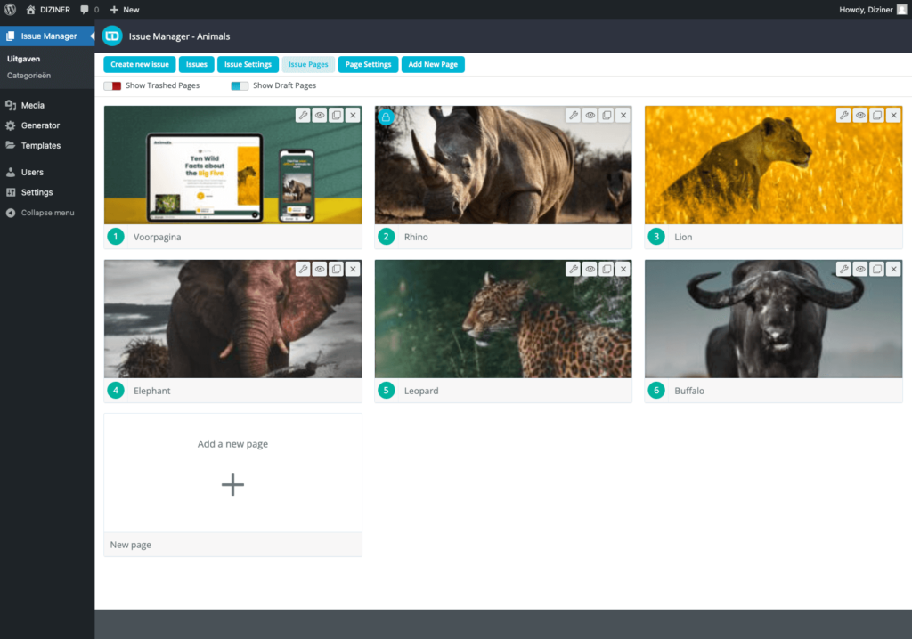This screenshot has width=912, height=639.
Task: Click the plus icon to add page
Action: point(232,484)
